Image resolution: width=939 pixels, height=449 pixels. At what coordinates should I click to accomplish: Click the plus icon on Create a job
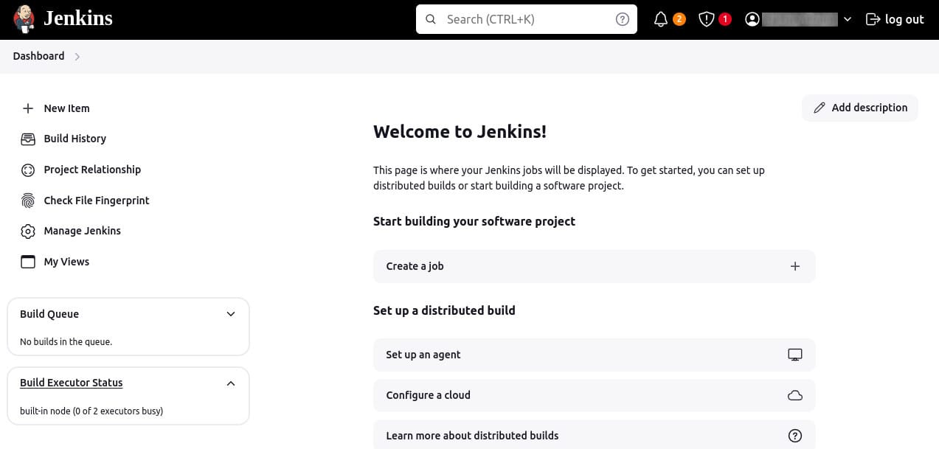coord(795,266)
